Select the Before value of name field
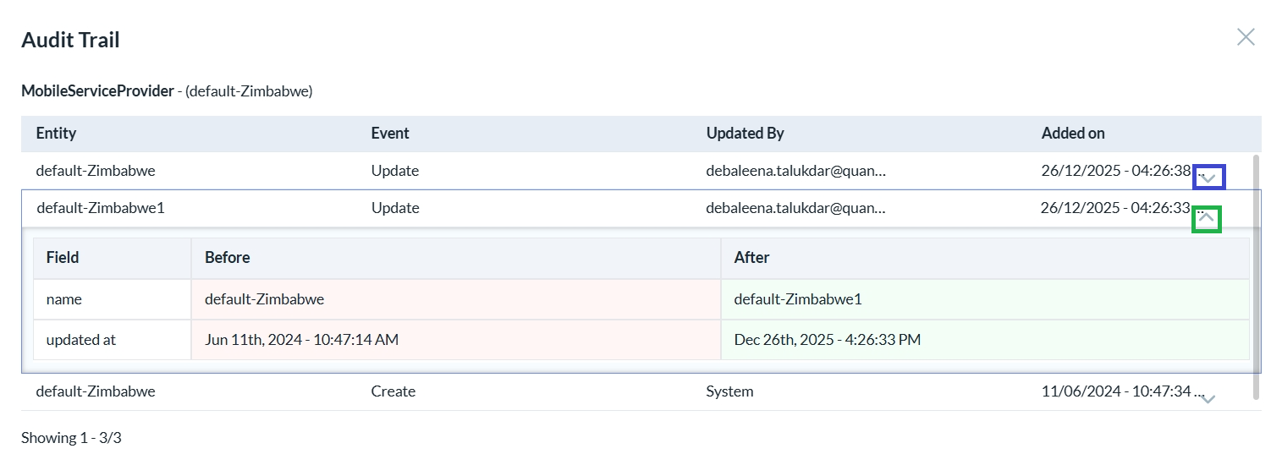1282x465 pixels. tap(264, 299)
